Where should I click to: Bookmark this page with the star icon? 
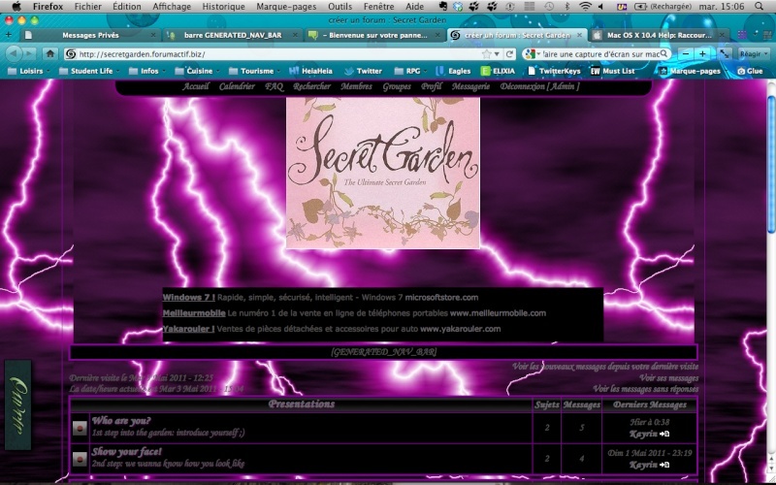[487, 54]
